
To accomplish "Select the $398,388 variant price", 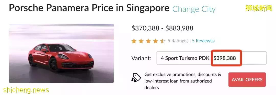I will 225,58.
